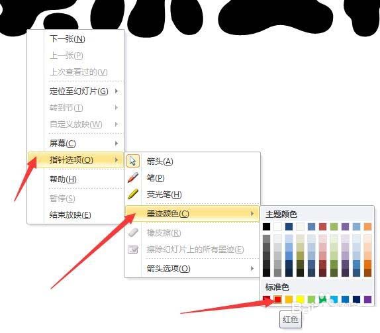
Task: Pick cream tan in 主题颜色 top row
Action: [x=301, y=227]
